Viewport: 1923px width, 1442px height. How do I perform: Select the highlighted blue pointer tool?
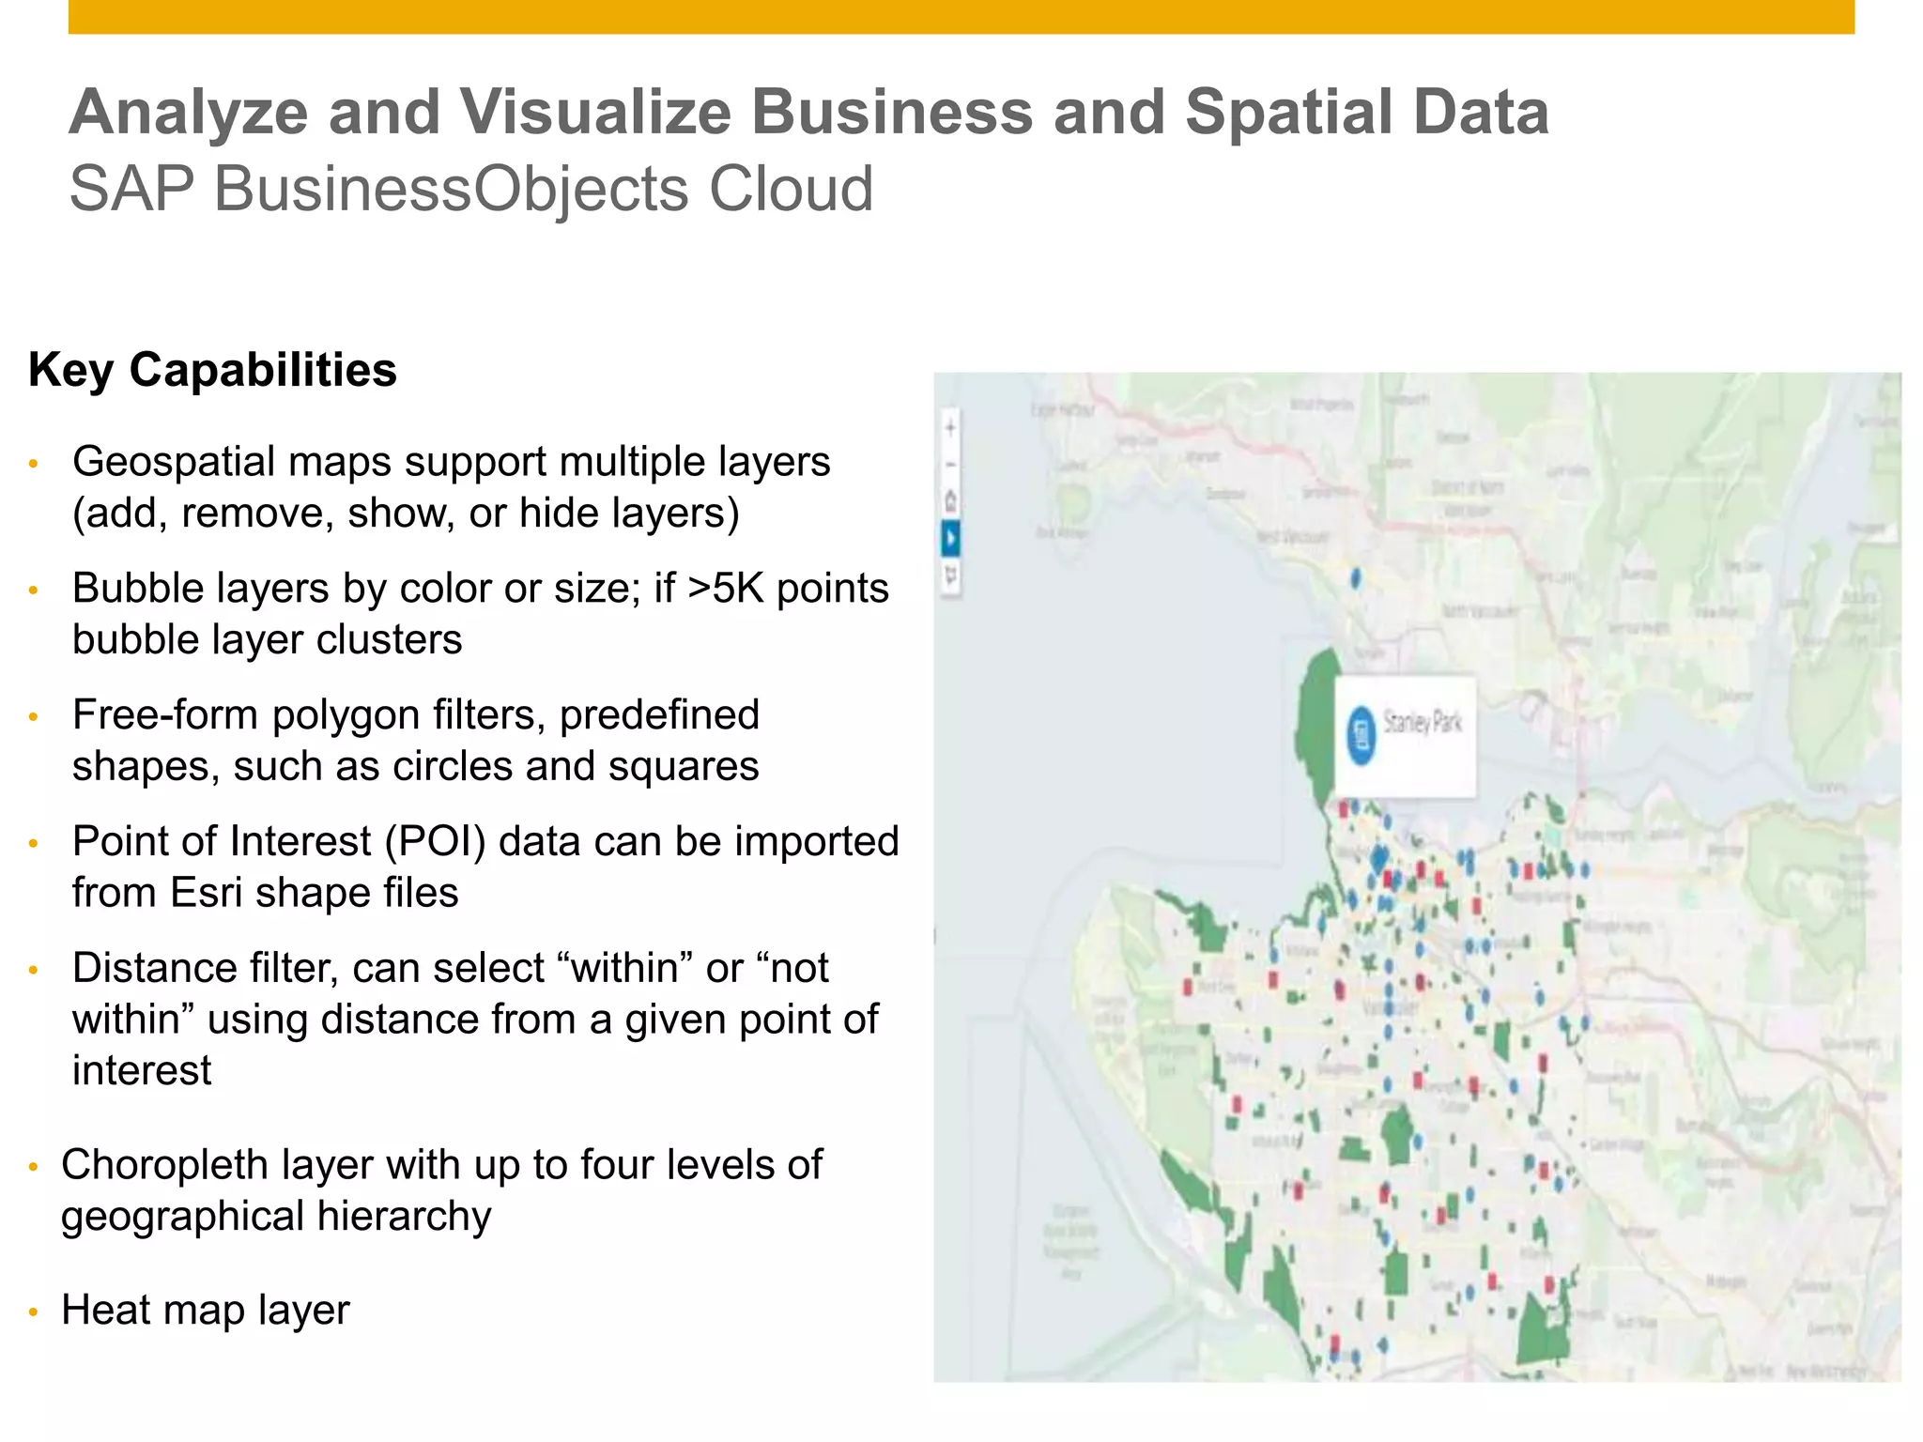pyautogui.click(x=950, y=539)
